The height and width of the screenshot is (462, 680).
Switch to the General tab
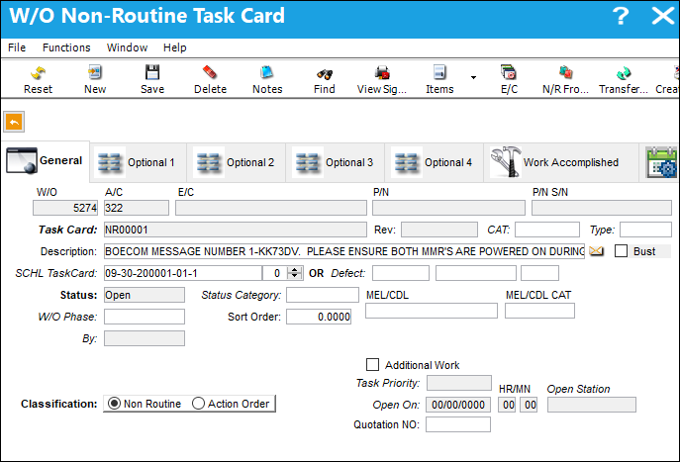pos(46,161)
